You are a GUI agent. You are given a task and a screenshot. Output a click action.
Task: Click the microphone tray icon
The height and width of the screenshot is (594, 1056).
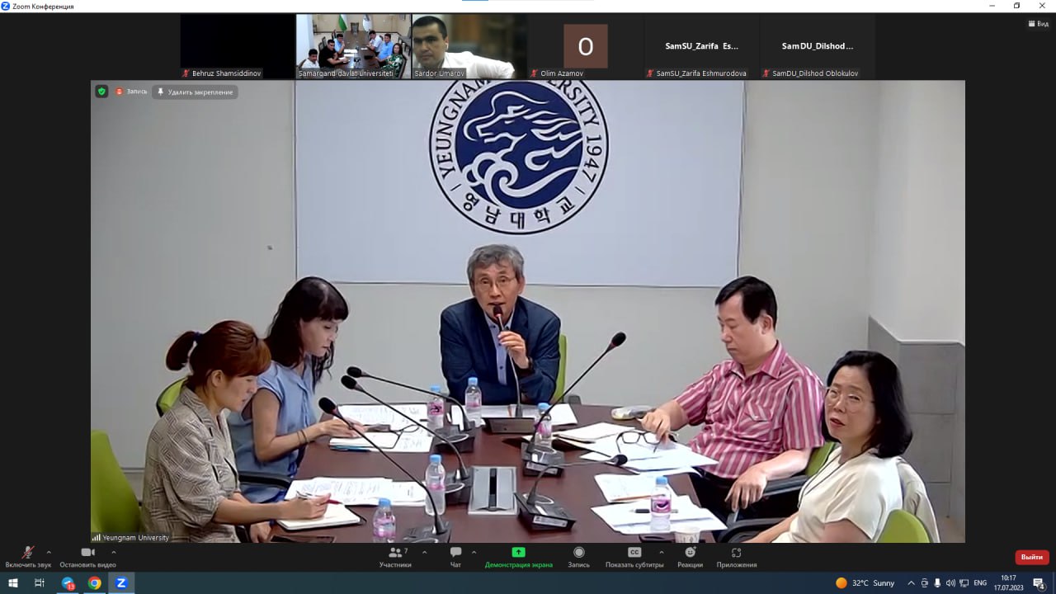(x=937, y=582)
